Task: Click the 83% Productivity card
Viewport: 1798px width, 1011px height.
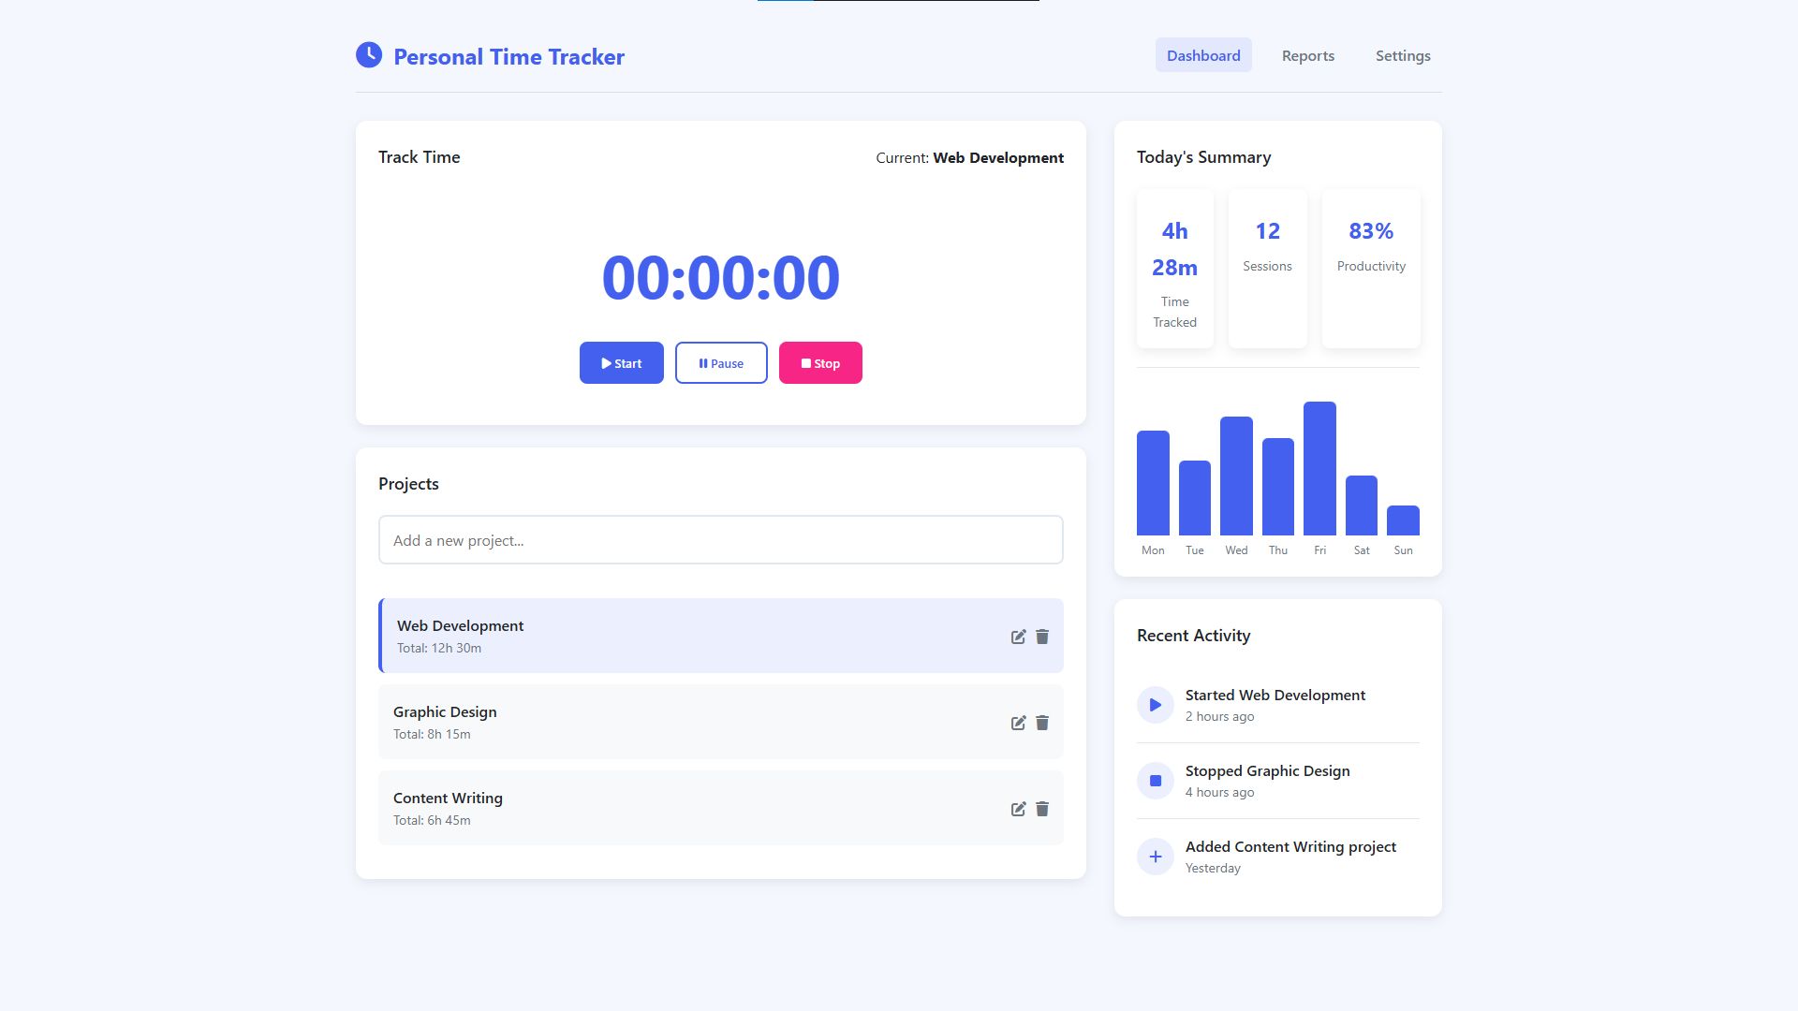Action: tap(1371, 269)
